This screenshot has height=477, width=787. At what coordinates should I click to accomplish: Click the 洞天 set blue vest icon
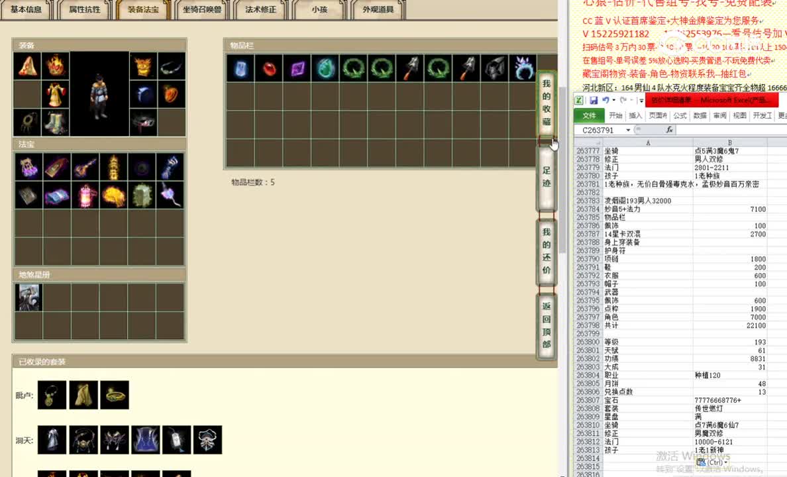point(146,440)
